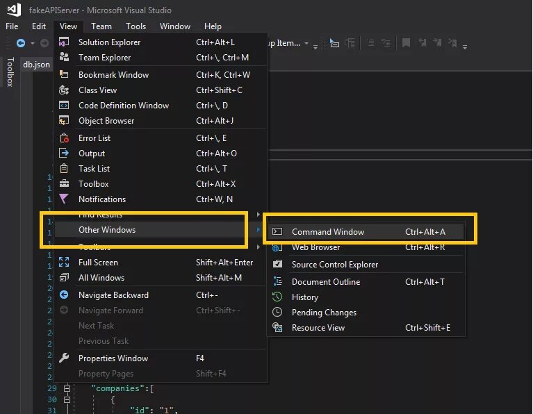This screenshot has width=533, height=414.
Task: Click the Full Screen arrows icon
Action: pos(64,262)
